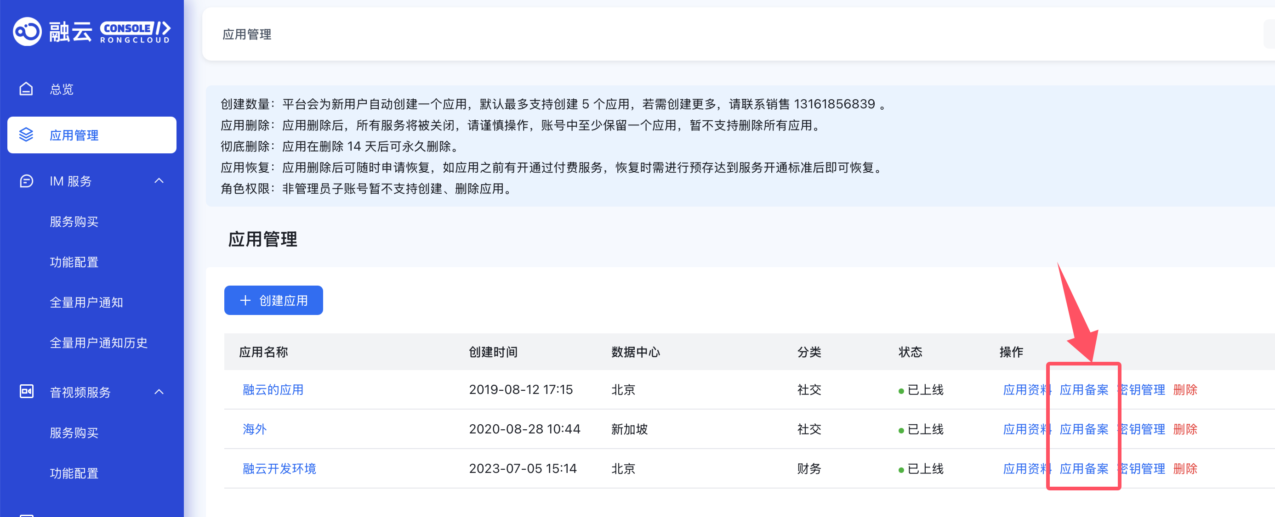Open the 海外 application link

tap(255, 429)
